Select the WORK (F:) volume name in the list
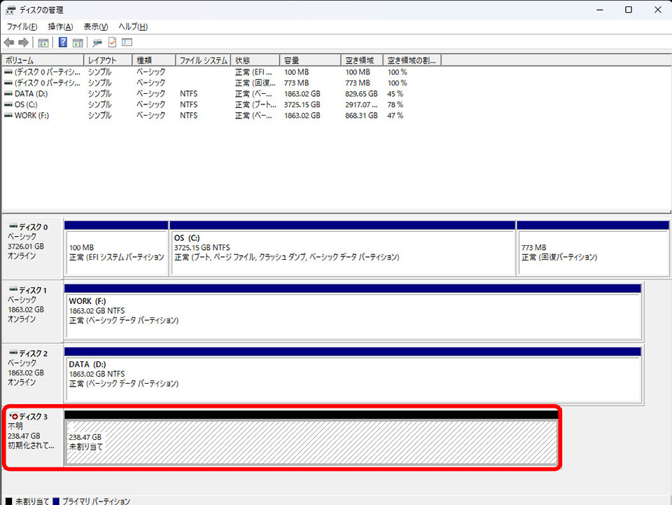Screen dimensions: 672x505 (x=31, y=116)
